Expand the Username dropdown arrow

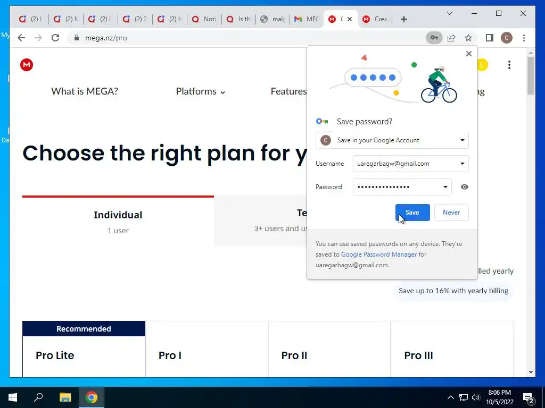click(x=463, y=164)
